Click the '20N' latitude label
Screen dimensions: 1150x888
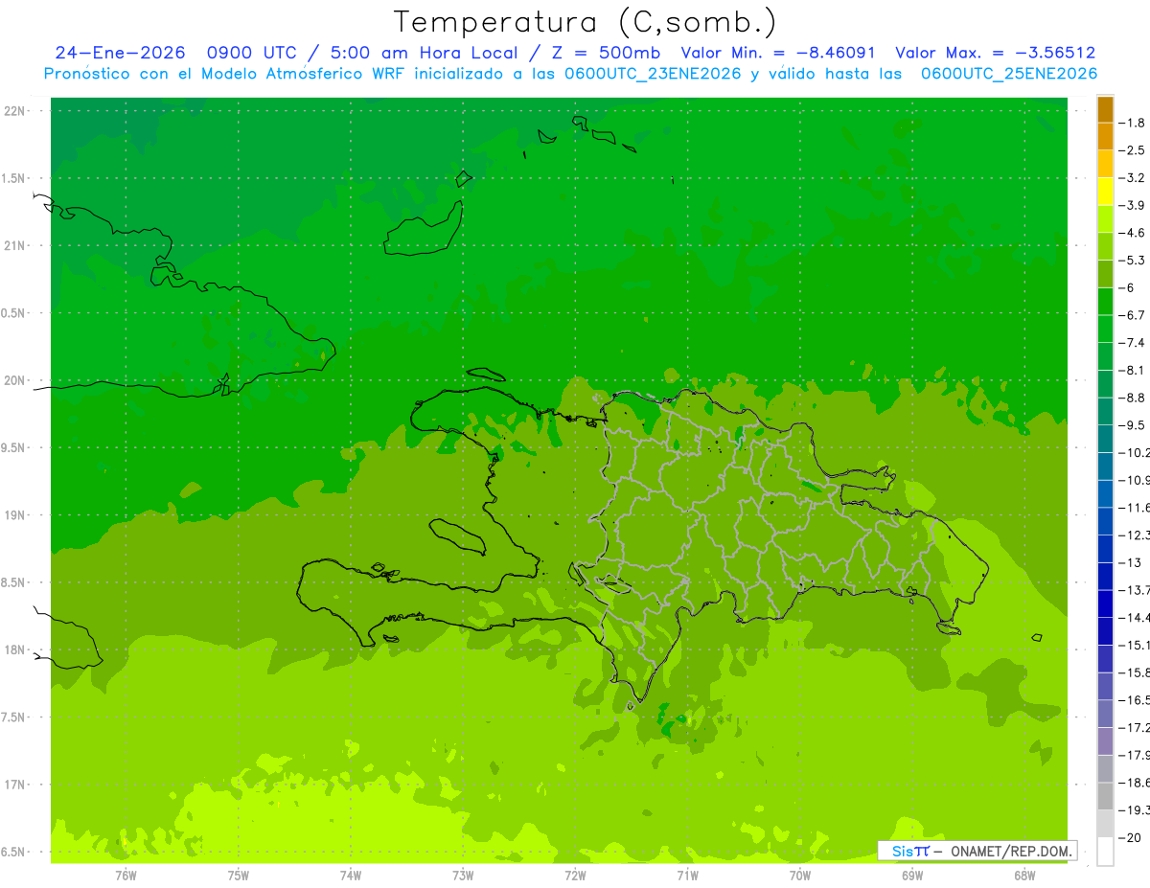tap(15, 380)
